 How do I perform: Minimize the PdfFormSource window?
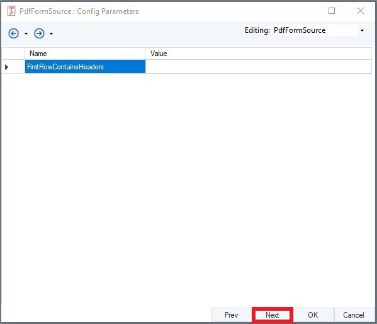tap(303, 11)
